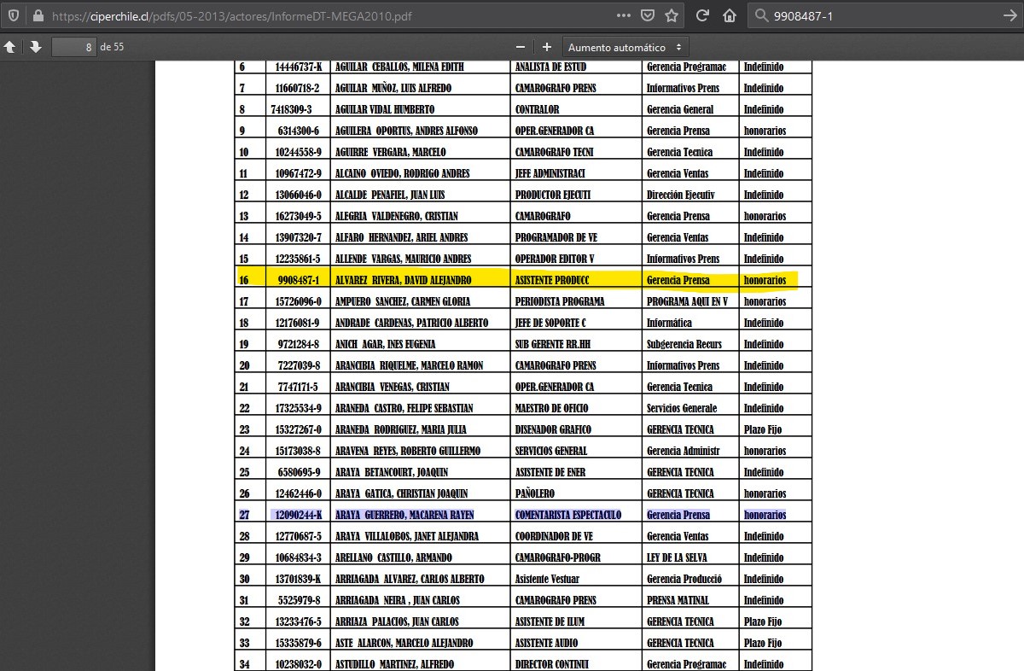Screen dimensions: 1024x671
Task: Click the name ARELLANO CASTILLO, ARMANDO
Action: point(395,557)
